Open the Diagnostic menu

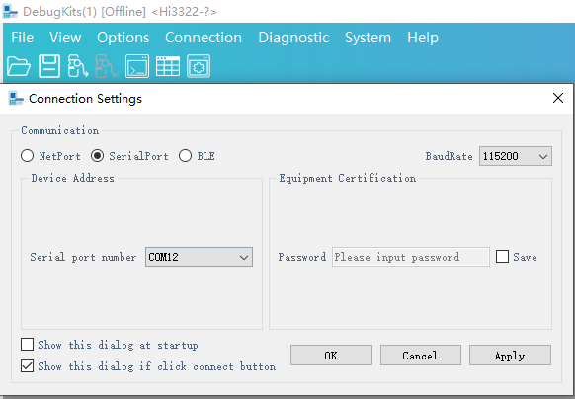[x=293, y=38]
